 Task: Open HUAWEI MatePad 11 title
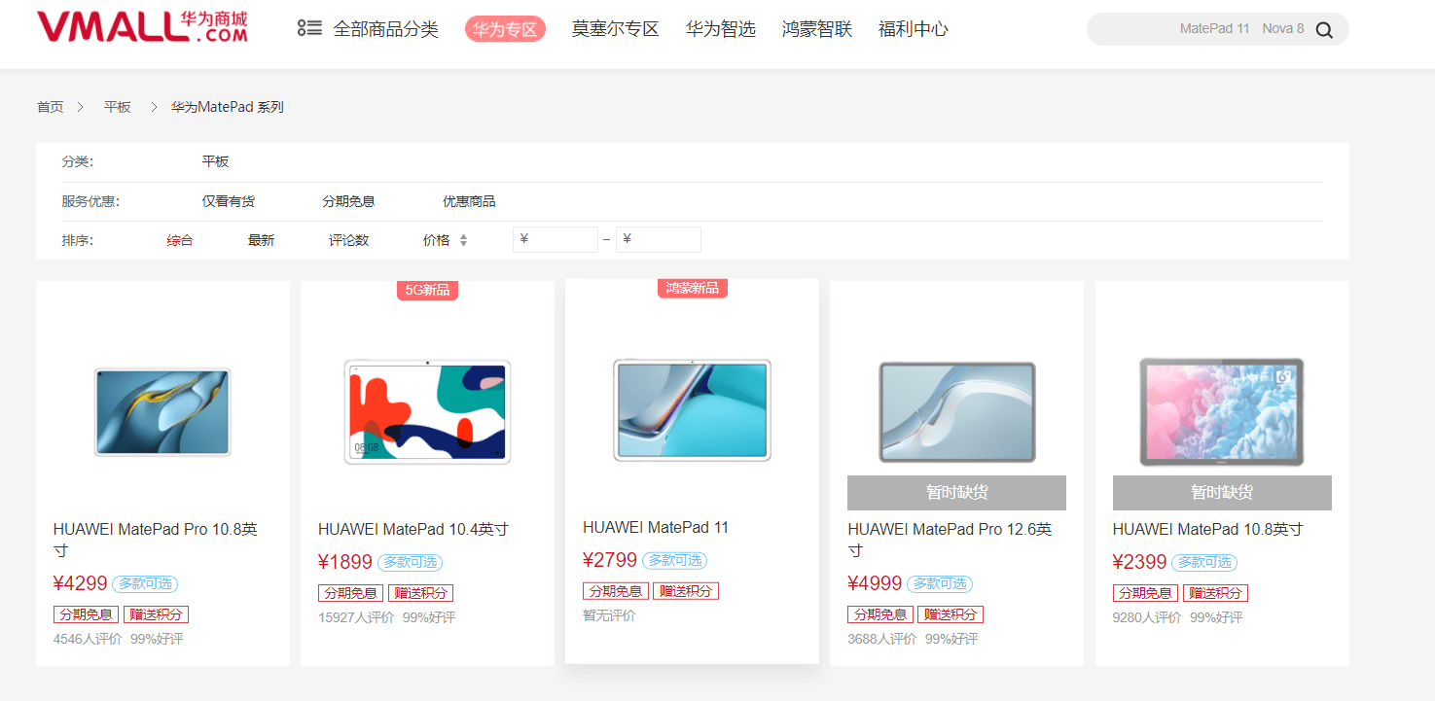pyautogui.click(x=656, y=528)
